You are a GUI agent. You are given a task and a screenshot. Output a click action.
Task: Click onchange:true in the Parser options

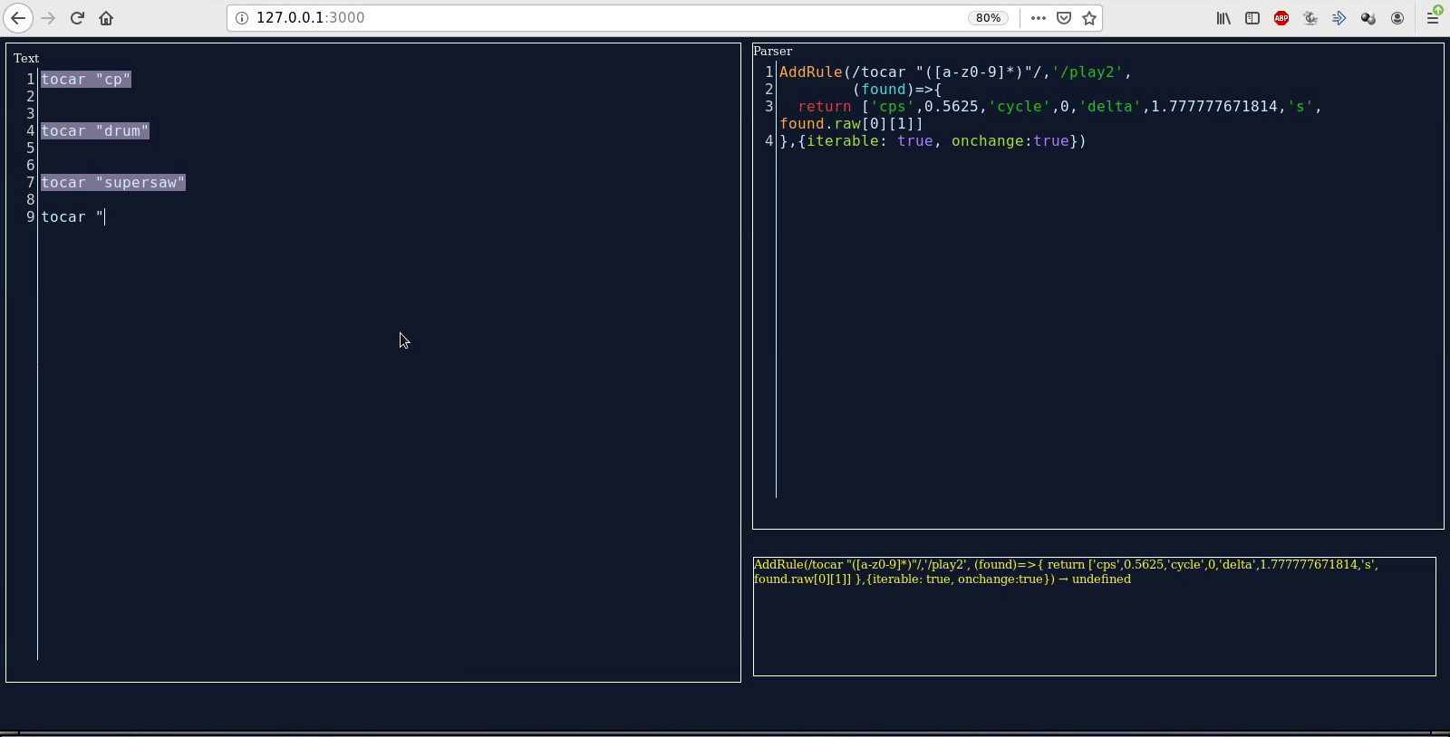pos(1010,141)
